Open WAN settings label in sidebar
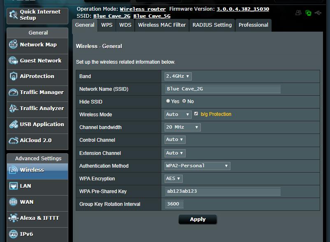The image size is (330, 242). 27,202
